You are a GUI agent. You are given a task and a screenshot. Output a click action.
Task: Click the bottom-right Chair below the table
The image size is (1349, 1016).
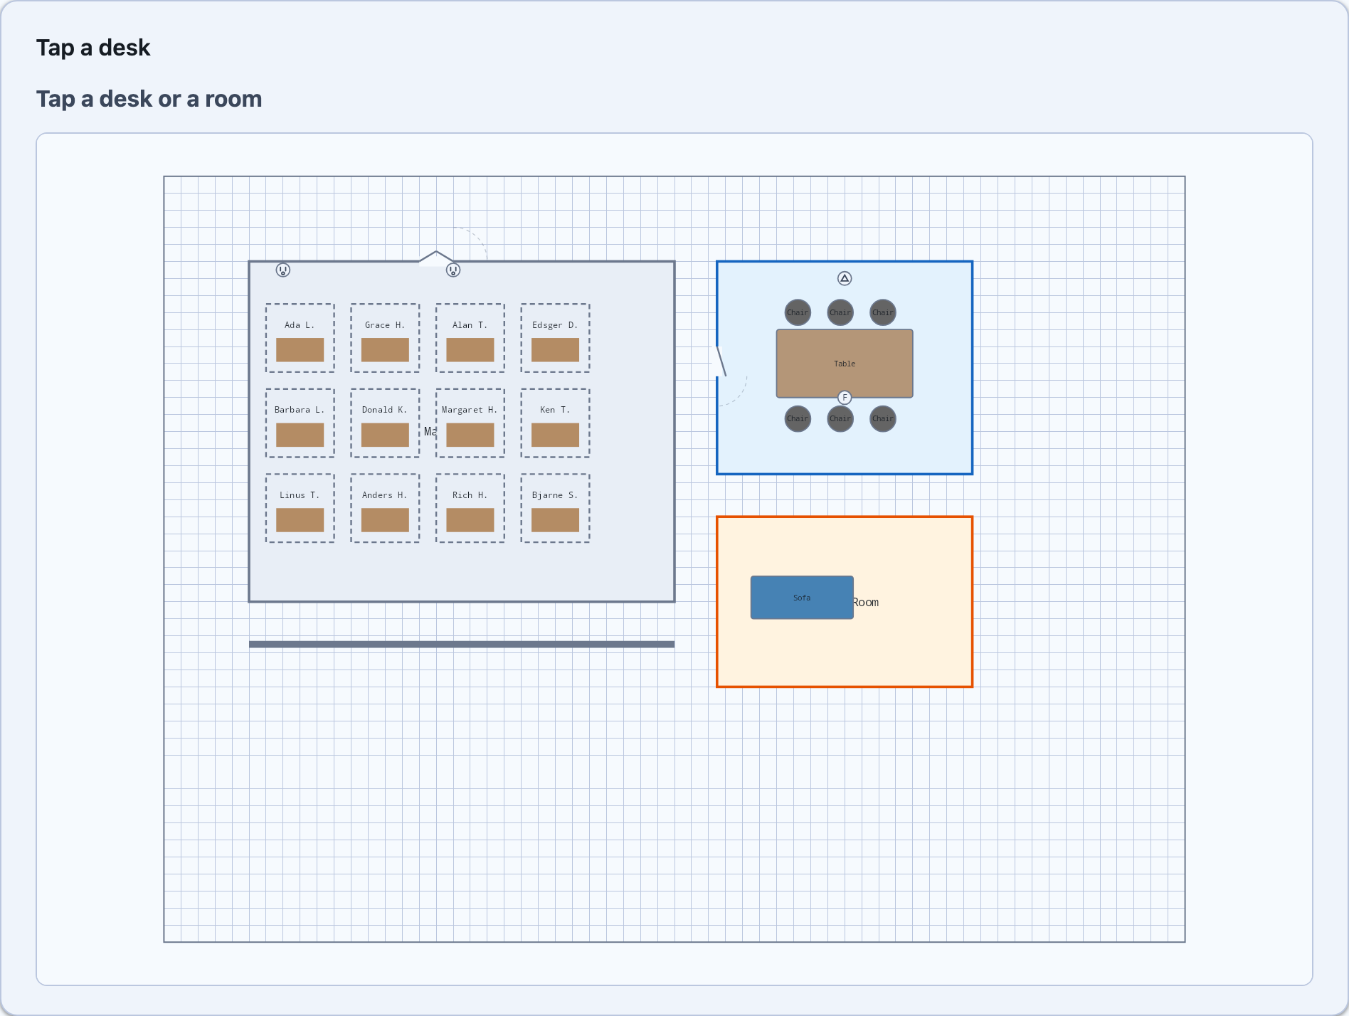pos(883,418)
